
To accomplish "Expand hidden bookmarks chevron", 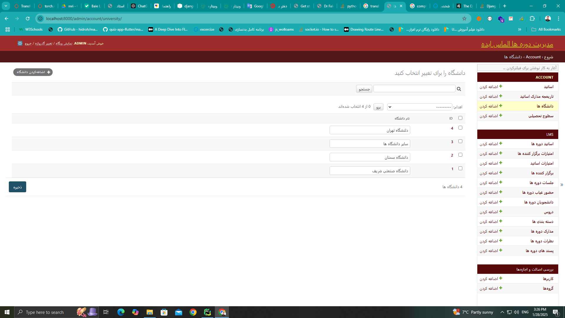I will pyautogui.click(x=520, y=29).
